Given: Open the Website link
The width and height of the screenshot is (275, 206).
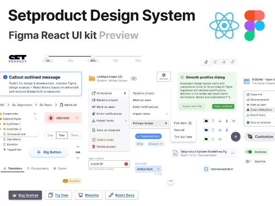Looking at the screenshot, I should [88, 195].
